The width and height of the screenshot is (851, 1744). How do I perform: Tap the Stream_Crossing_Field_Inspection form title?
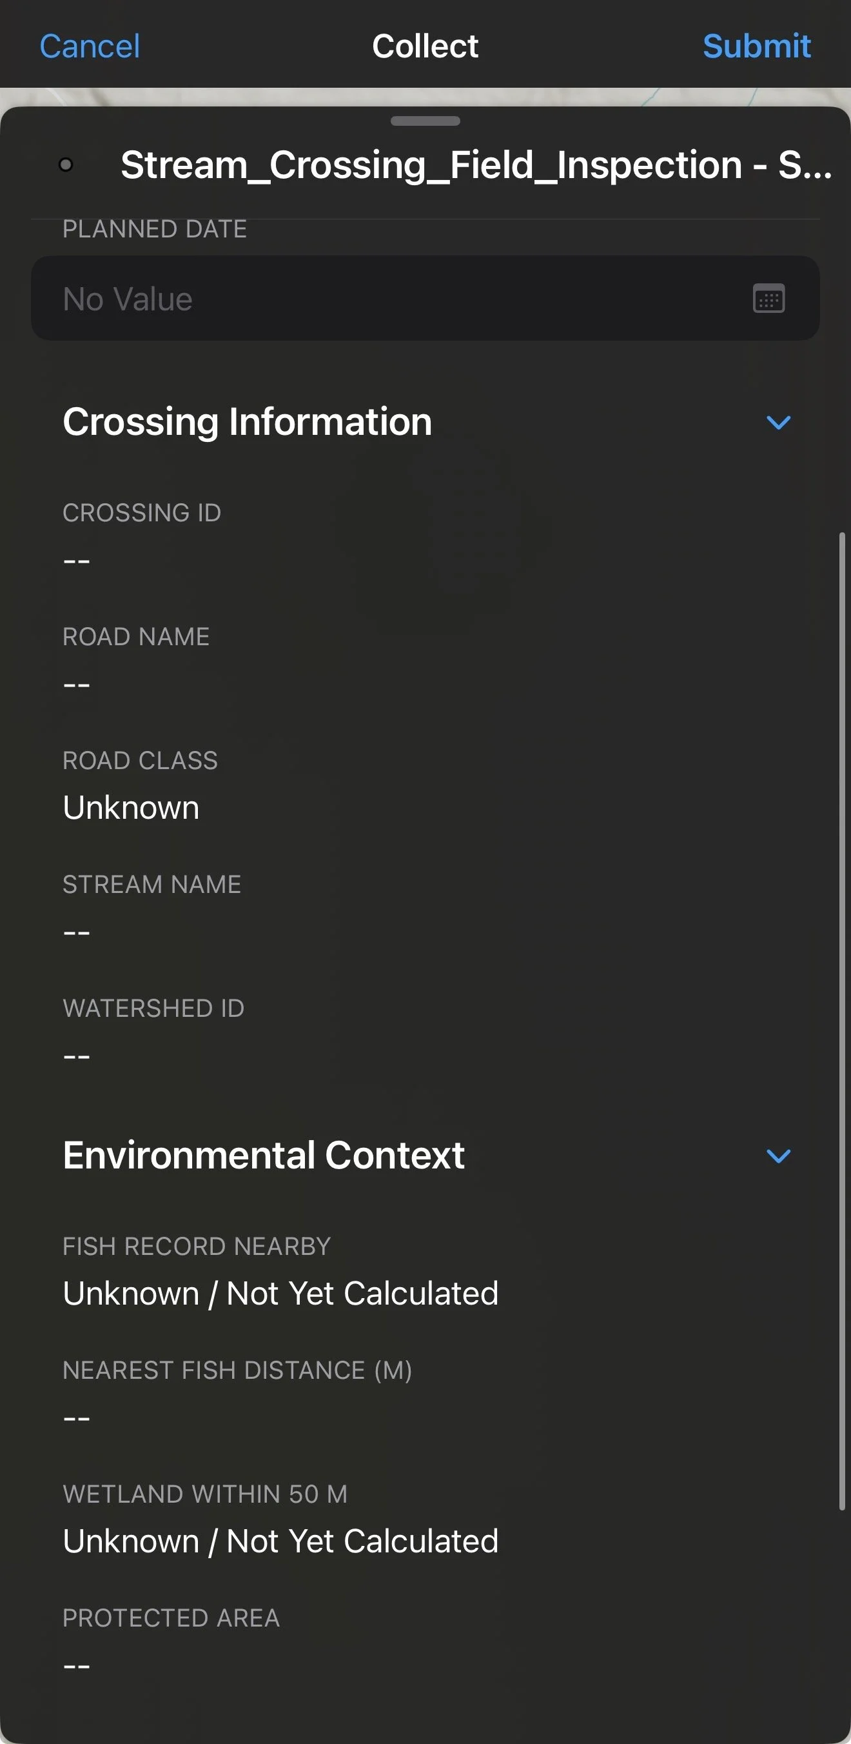pos(476,165)
